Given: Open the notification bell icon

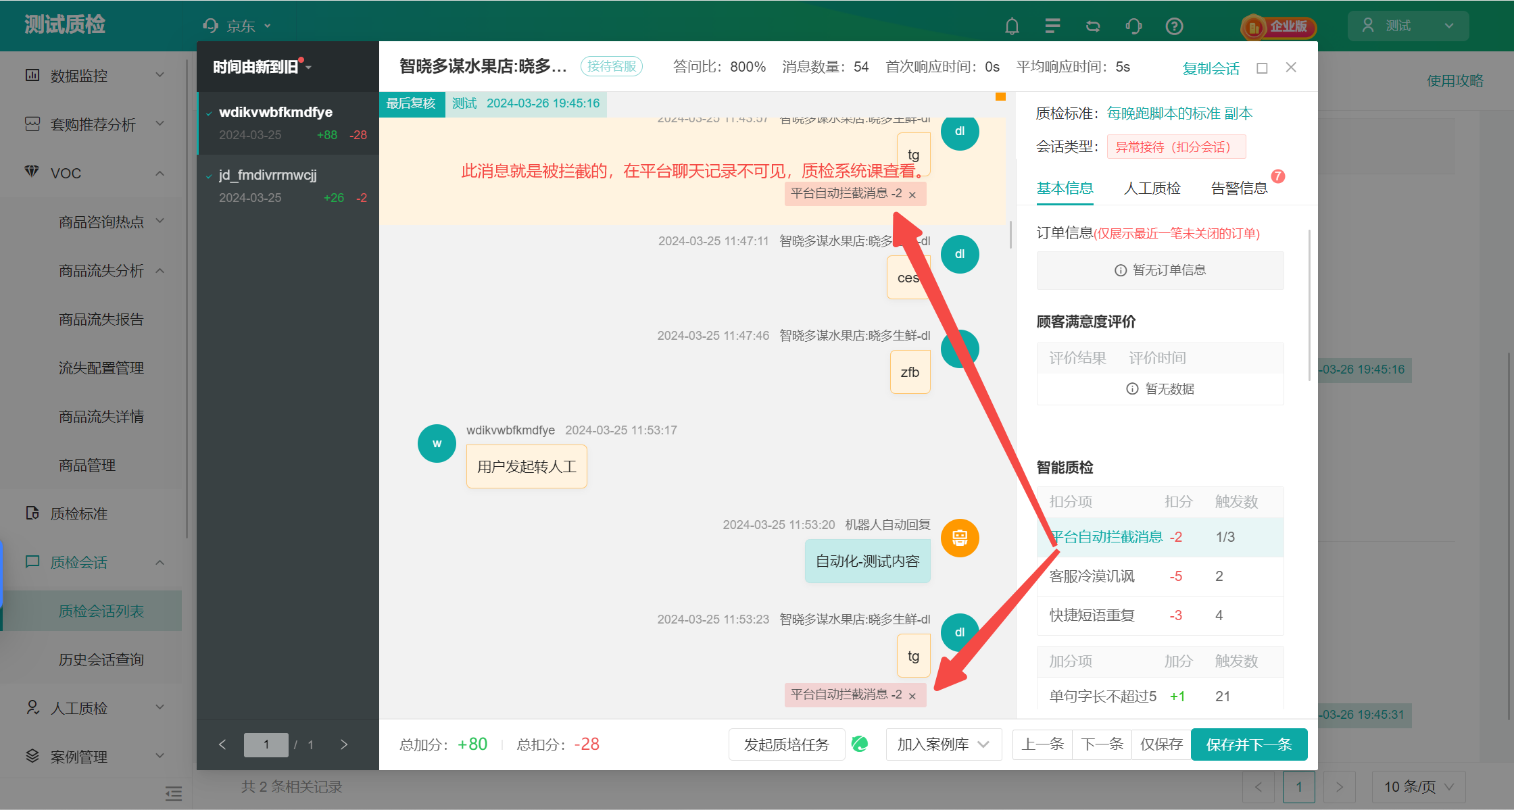Looking at the screenshot, I should point(1012,26).
